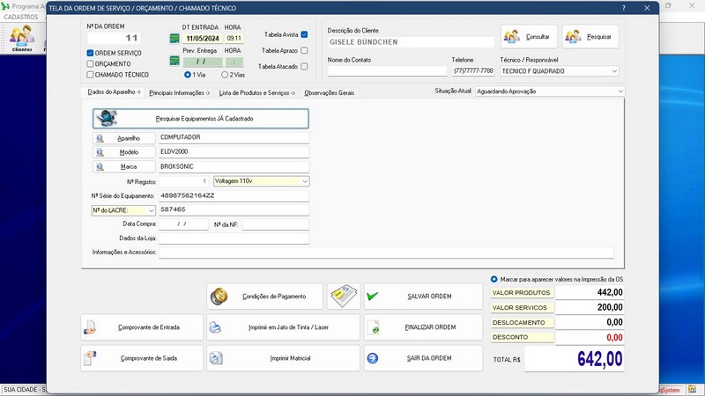Click Pesquisar Equipamentos JÁ Cadastrado button

pyautogui.click(x=201, y=118)
